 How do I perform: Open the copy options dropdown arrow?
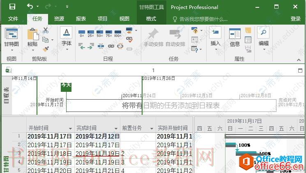pyautogui.click(x=52, y=40)
